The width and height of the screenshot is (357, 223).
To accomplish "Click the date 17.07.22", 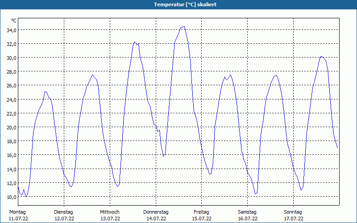I will [x=294, y=219].
